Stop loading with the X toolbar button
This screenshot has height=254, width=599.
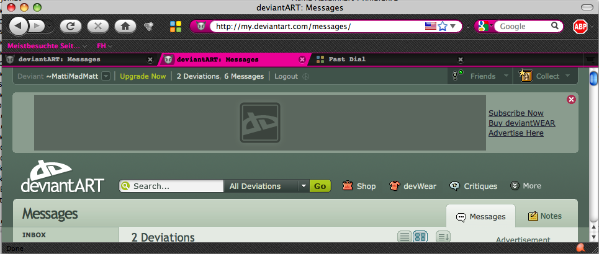coord(98,26)
